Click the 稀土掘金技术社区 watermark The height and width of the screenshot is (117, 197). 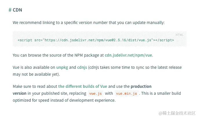(177, 113)
